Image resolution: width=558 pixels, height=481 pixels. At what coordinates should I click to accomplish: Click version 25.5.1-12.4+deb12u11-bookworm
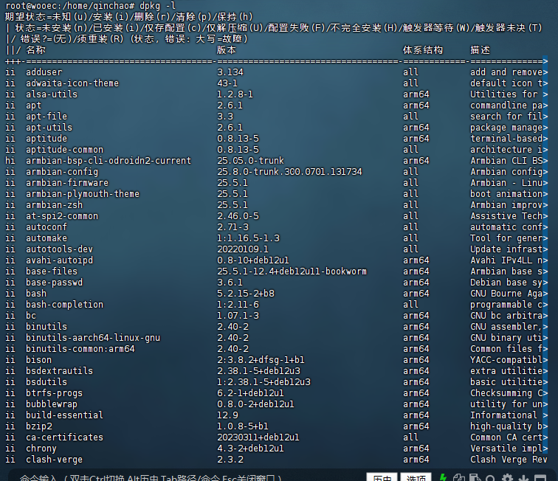[292, 271]
